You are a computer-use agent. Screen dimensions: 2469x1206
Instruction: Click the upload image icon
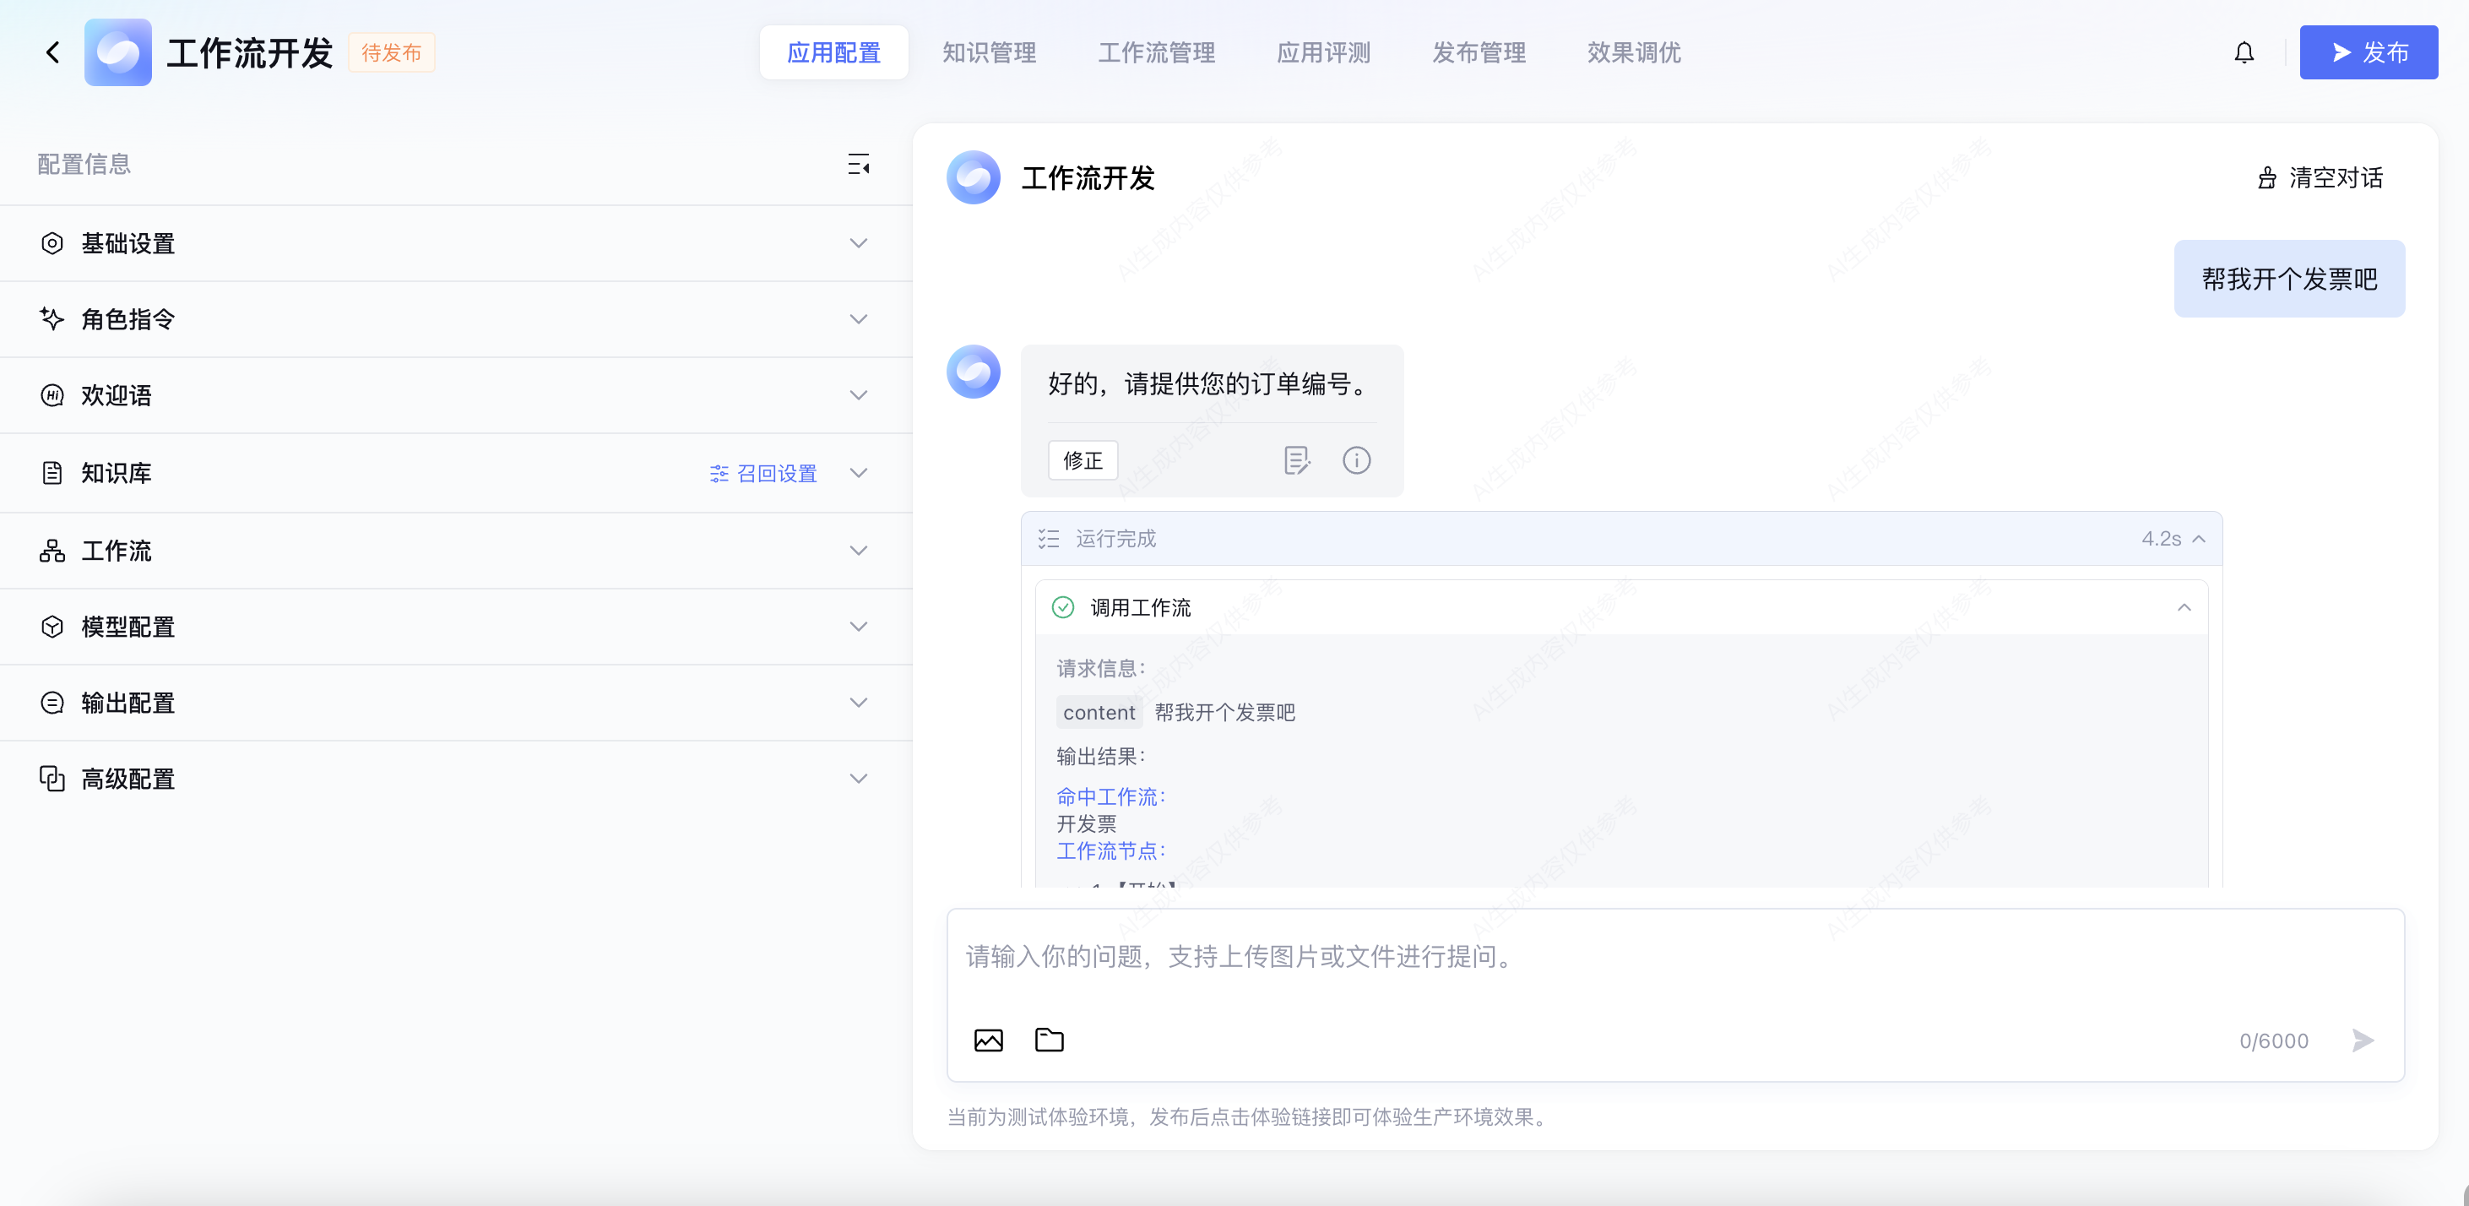click(x=988, y=1040)
